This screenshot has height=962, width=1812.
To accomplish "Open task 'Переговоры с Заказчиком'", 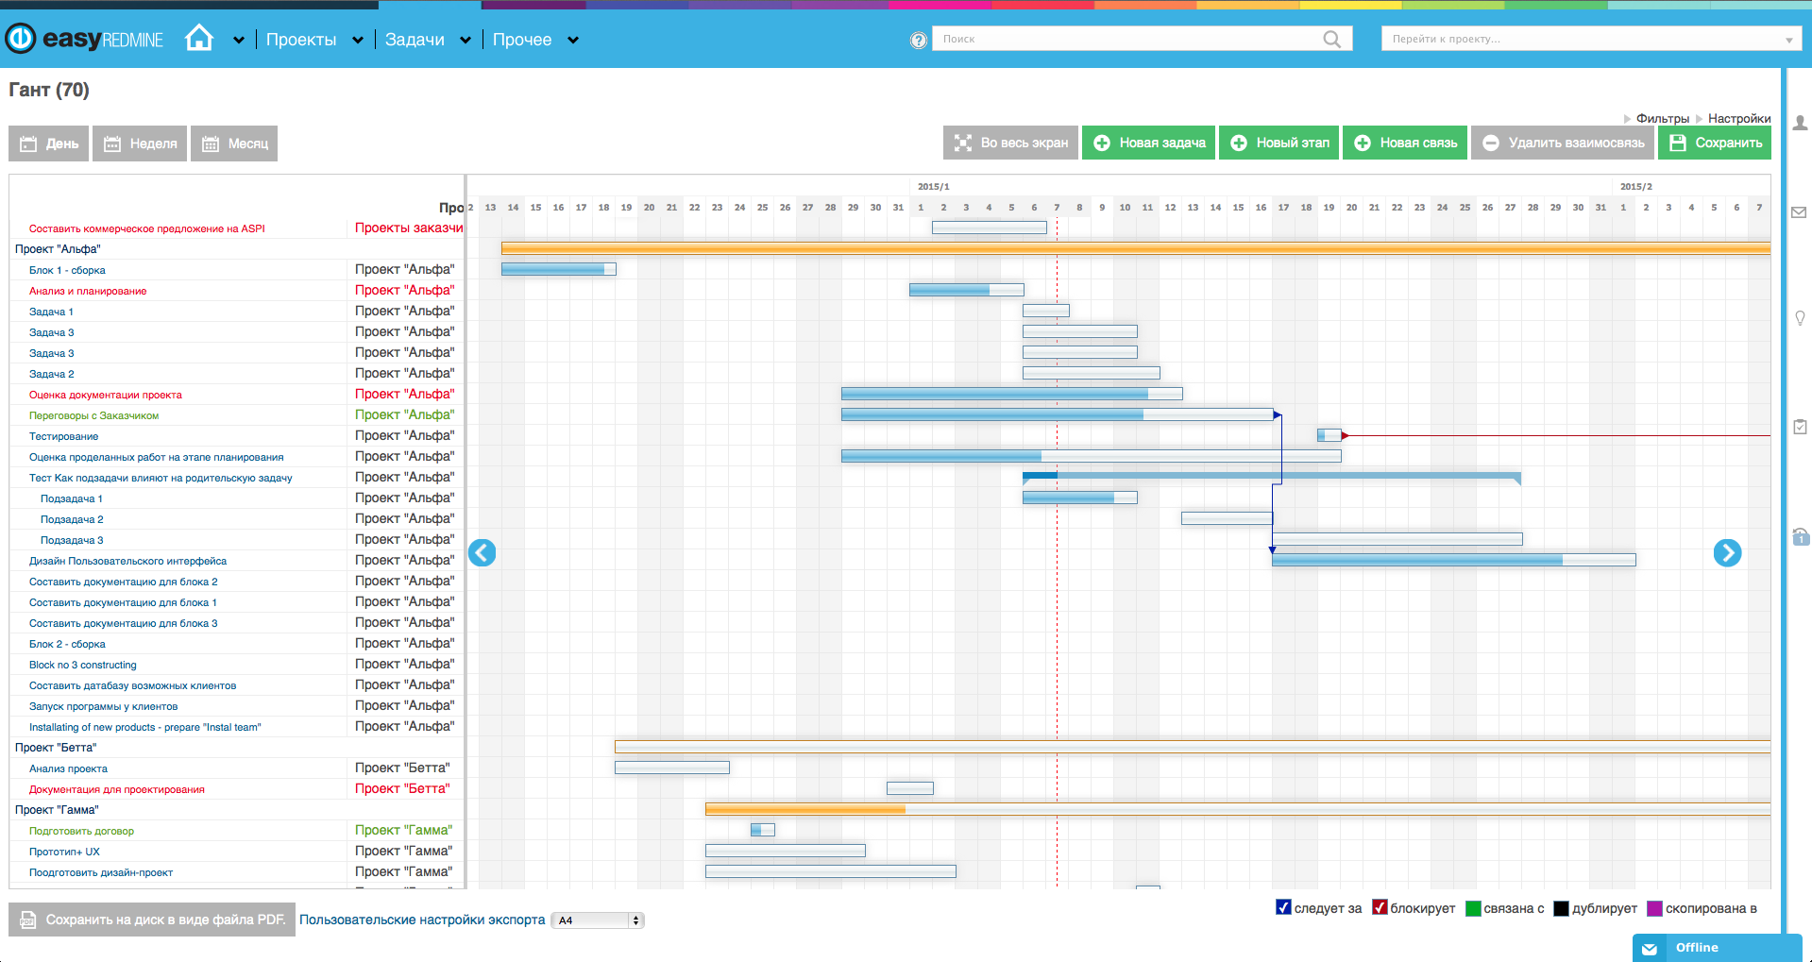I will (x=94, y=415).
